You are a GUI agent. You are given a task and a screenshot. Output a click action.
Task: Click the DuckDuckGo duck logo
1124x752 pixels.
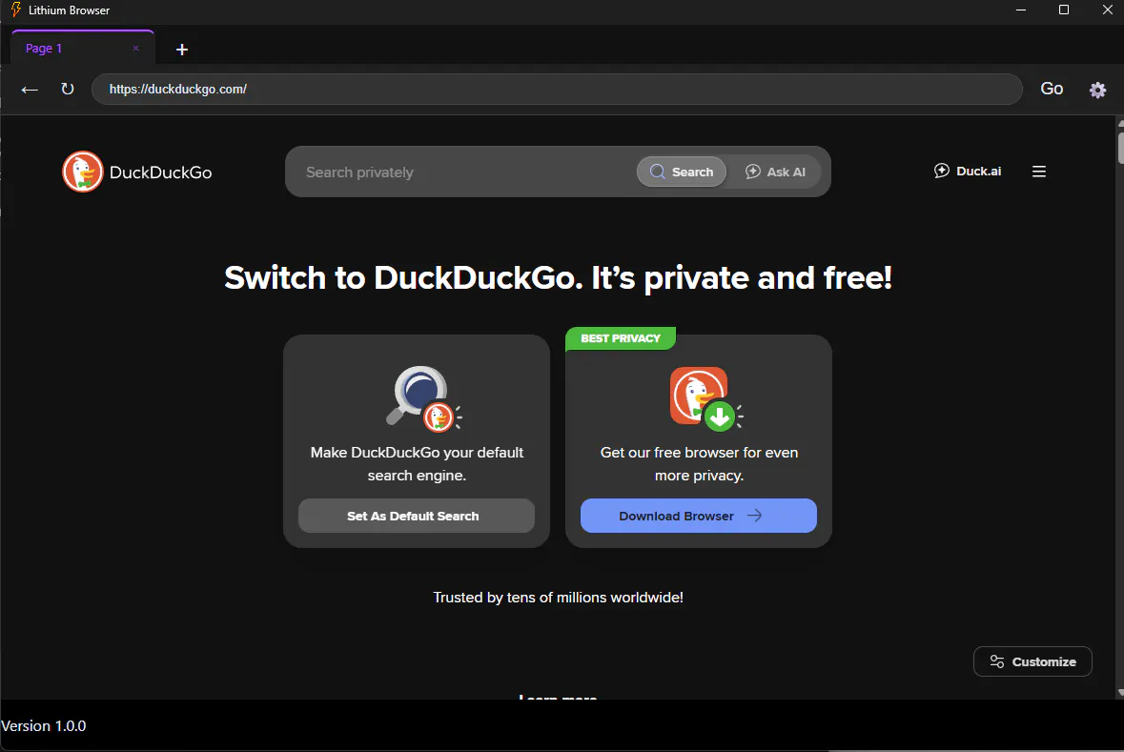82,173
